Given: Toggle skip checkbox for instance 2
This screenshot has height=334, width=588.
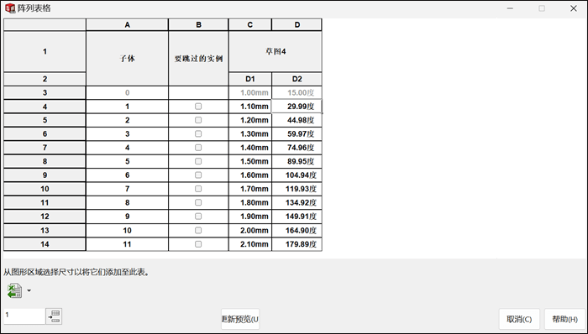Looking at the screenshot, I should (x=198, y=120).
